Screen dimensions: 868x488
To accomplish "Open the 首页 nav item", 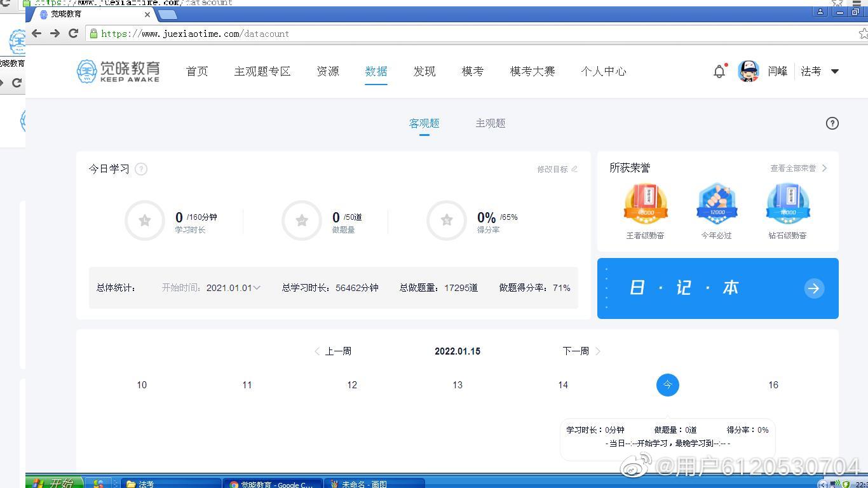I will point(197,71).
